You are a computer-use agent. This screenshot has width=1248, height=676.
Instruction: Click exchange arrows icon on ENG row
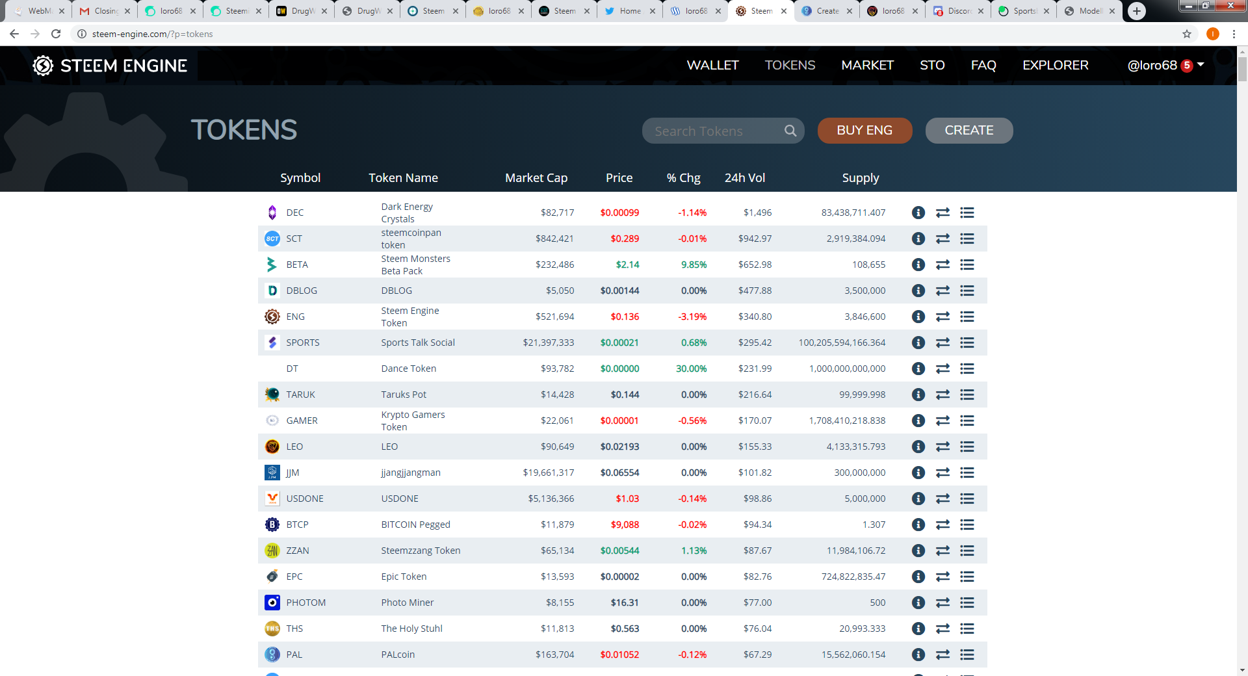click(x=942, y=317)
